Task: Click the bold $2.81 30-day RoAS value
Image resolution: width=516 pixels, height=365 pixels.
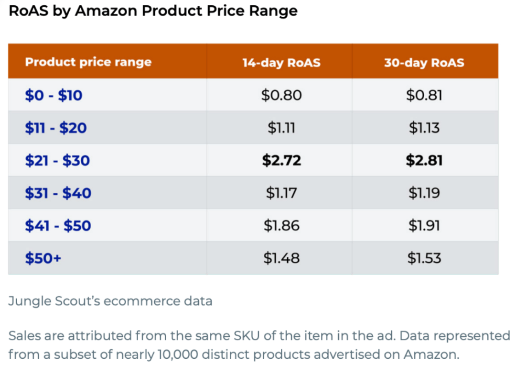Action: click(424, 160)
